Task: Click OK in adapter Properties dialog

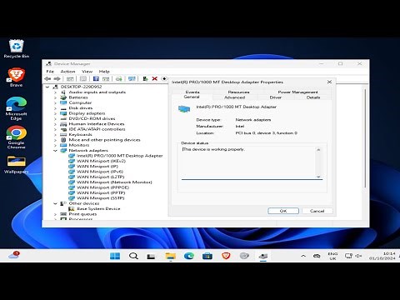Action: coord(283,211)
